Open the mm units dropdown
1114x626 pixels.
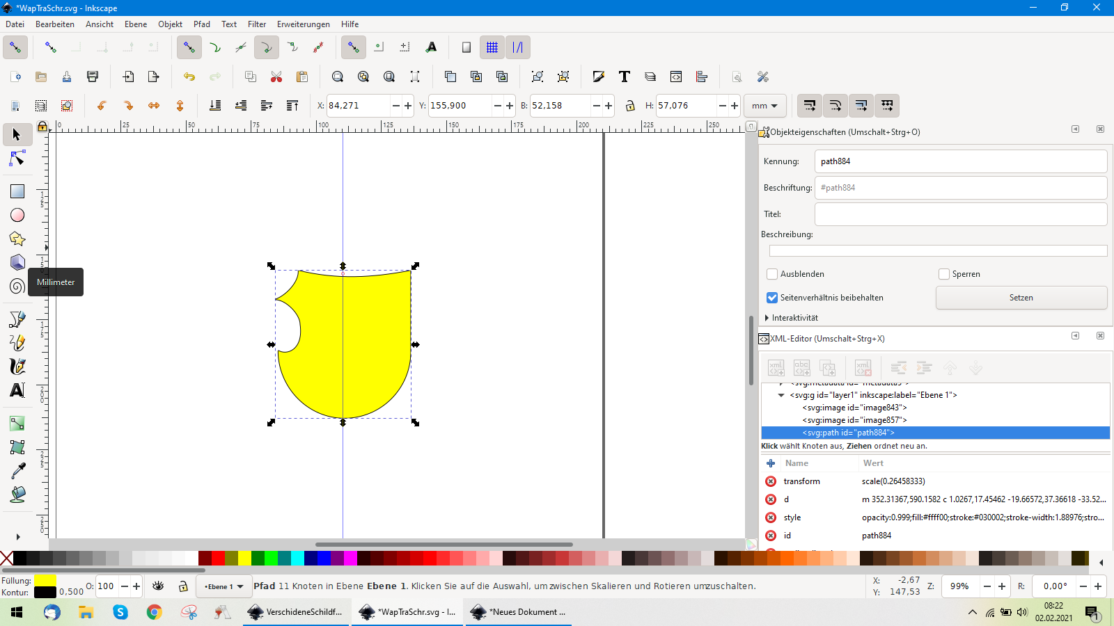(x=764, y=106)
